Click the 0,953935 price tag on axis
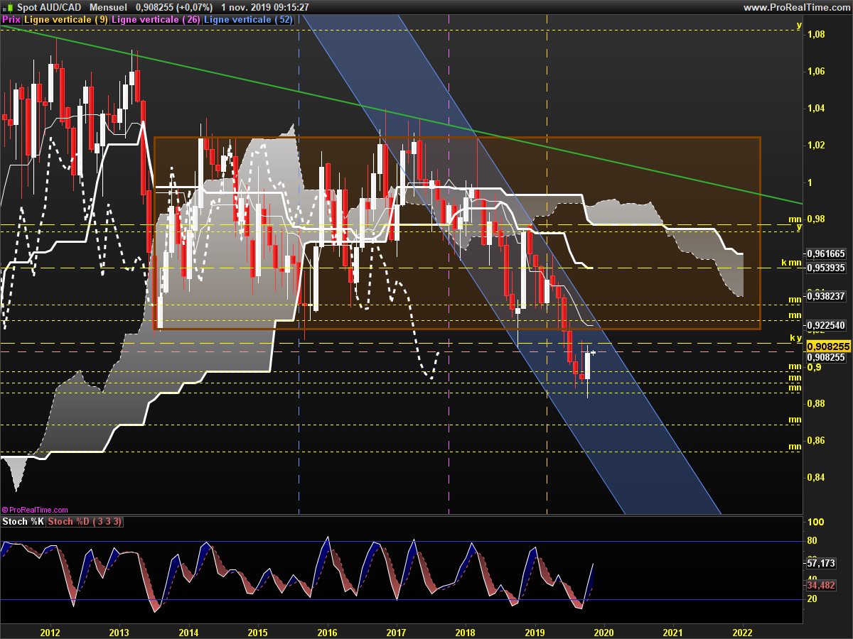853x639 pixels. click(x=826, y=268)
